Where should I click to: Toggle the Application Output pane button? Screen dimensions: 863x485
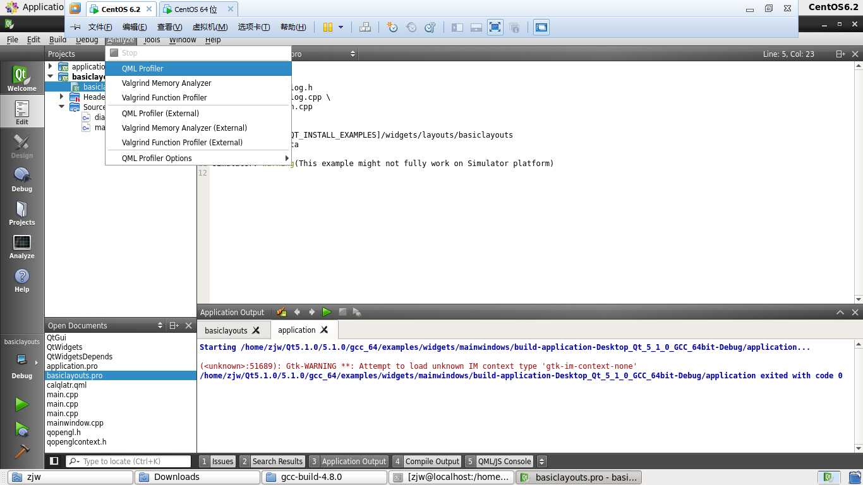click(348, 461)
